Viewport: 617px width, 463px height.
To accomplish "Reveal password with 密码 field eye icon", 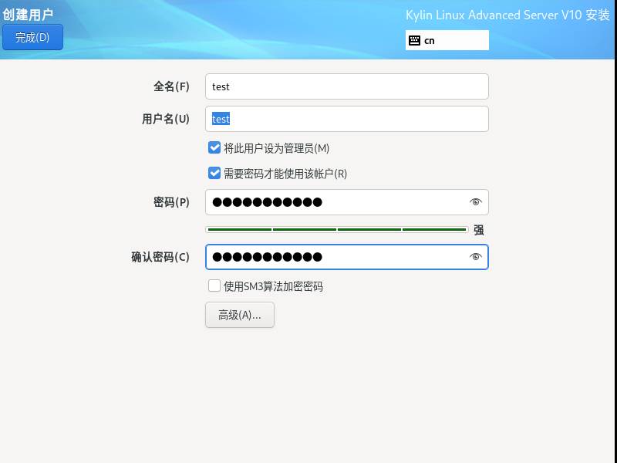I will click(x=475, y=202).
